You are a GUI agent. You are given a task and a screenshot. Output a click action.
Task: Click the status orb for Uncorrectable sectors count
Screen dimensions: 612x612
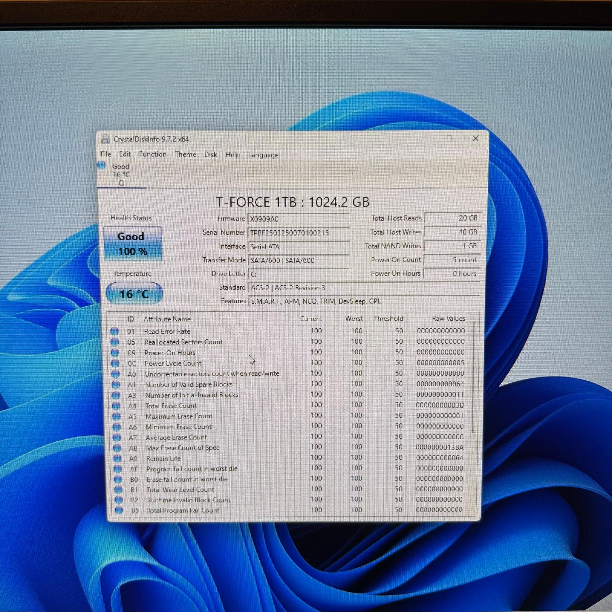(116, 374)
